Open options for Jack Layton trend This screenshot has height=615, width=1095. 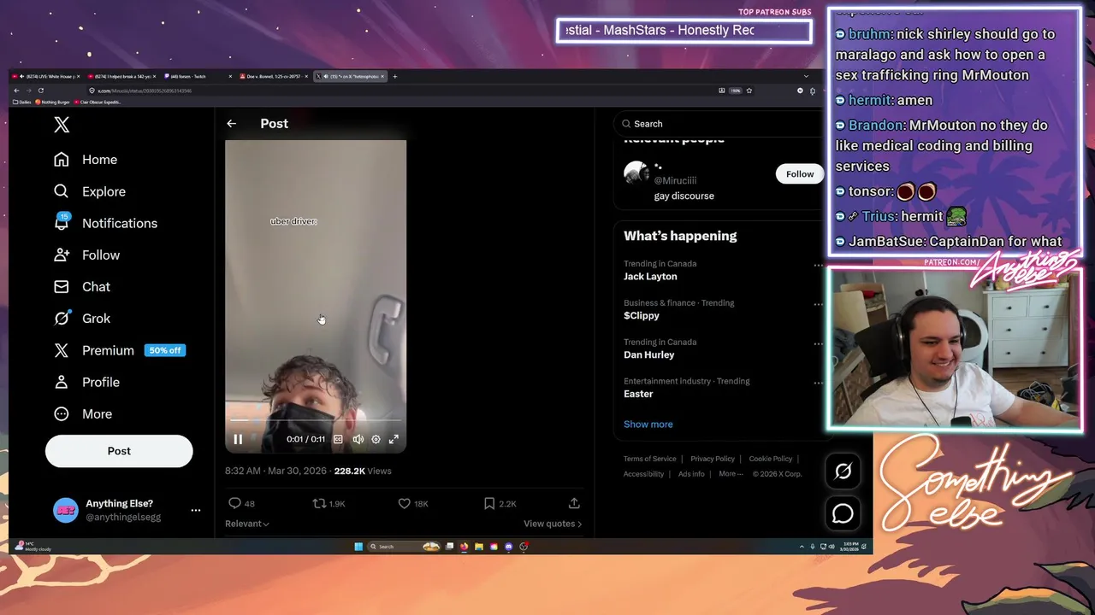point(818,266)
